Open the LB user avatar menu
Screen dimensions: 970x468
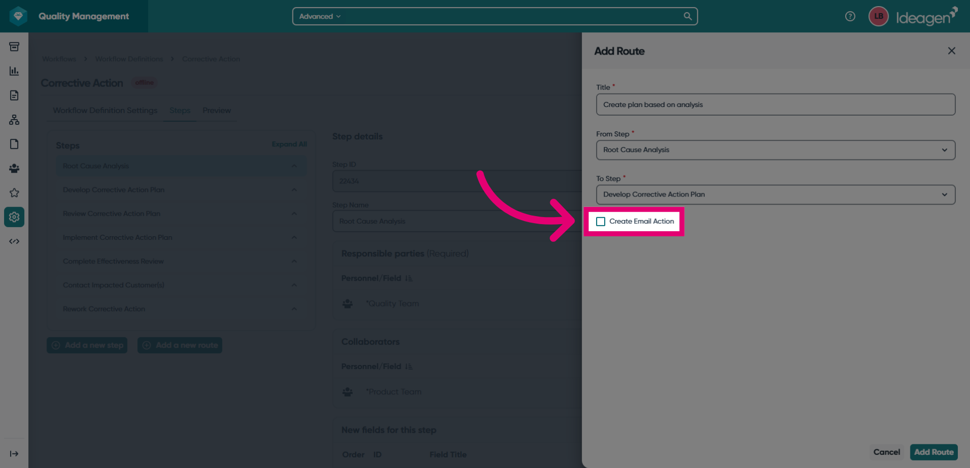tap(879, 16)
